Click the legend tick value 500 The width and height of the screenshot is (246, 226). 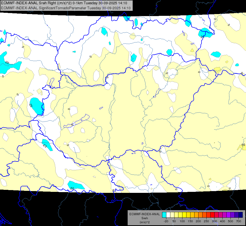(x=230, y=221)
